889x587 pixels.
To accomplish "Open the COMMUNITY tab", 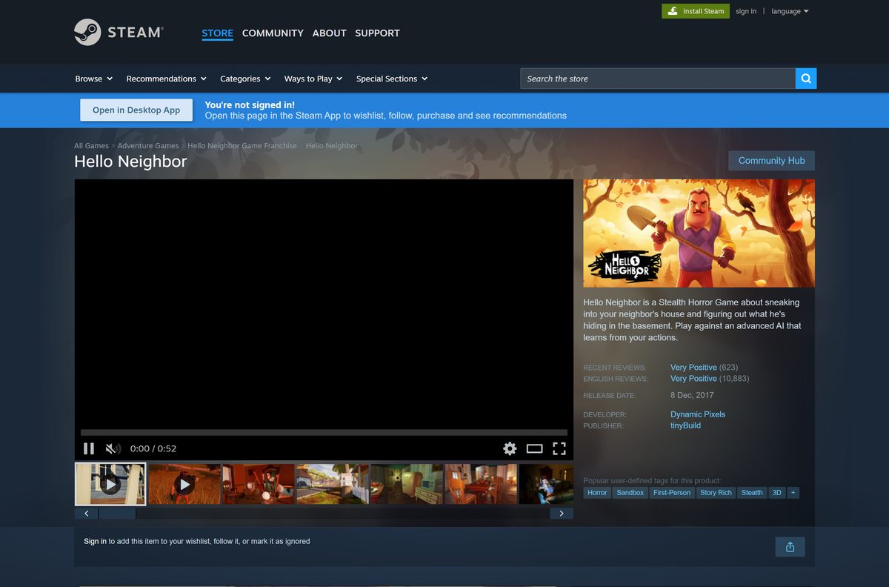I will point(273,33).
